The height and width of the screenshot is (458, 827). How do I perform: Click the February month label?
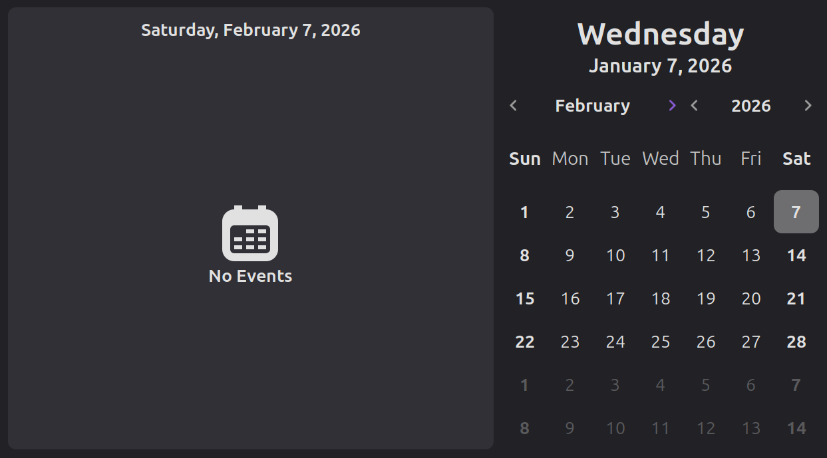click(x=592, y=106)
